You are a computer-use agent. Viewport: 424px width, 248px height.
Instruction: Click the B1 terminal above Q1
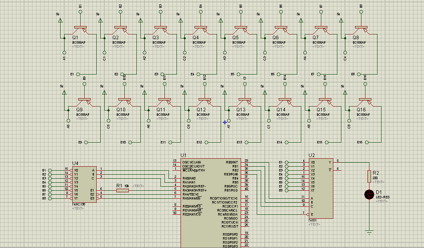pos(80,12)
